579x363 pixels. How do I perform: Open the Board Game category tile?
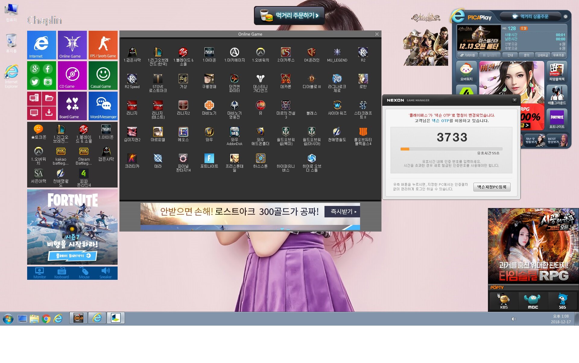[x=72, y=106]
